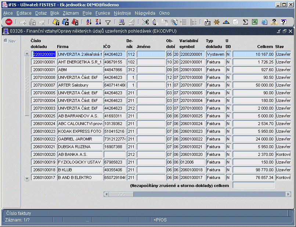
Task: Click the funnel filter icon
Action: (108, 23)
